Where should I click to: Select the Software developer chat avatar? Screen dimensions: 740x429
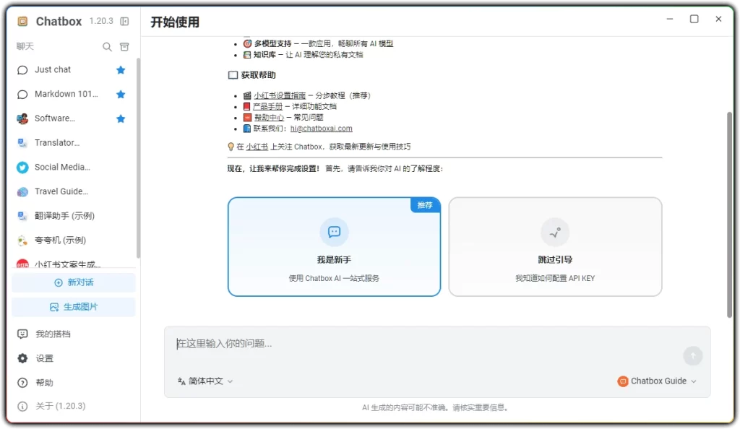pos(22,118)
